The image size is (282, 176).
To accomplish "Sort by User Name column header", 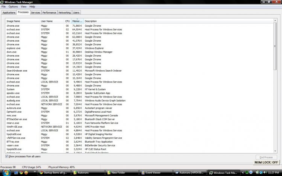I will (52, 21).
